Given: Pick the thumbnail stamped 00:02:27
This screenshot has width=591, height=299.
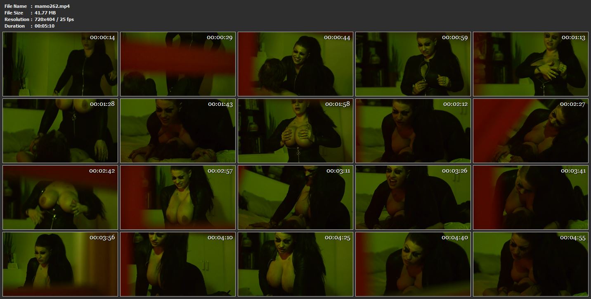Looking at the screenshot, I should [531, 131].
